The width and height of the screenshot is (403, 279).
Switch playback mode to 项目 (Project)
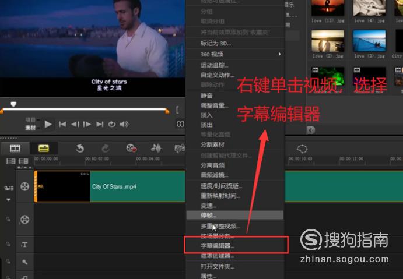tap(30, 119)
